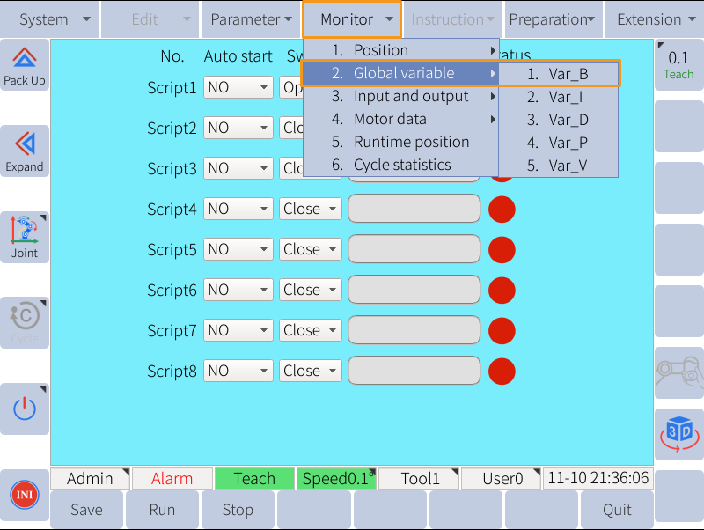The width and height of the screenshot is (704, 530).
Task: Click the Speed0.1 control
Action: point(337,478)
